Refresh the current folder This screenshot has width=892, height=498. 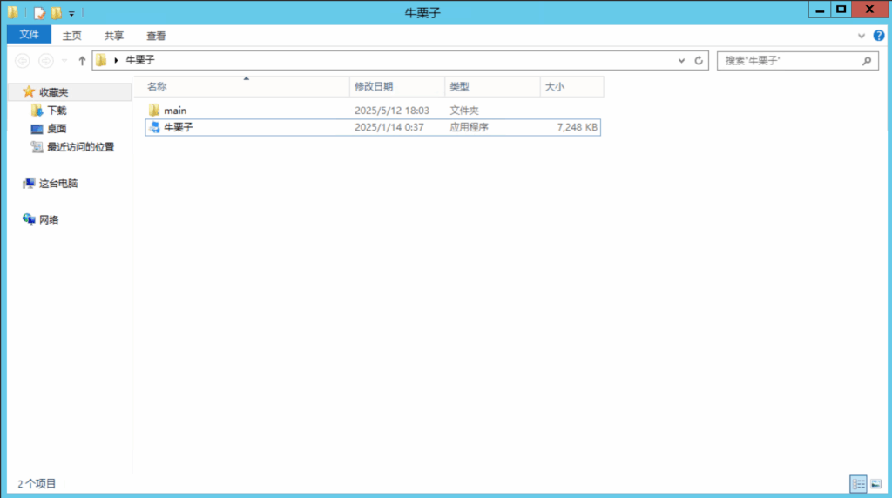699,60
